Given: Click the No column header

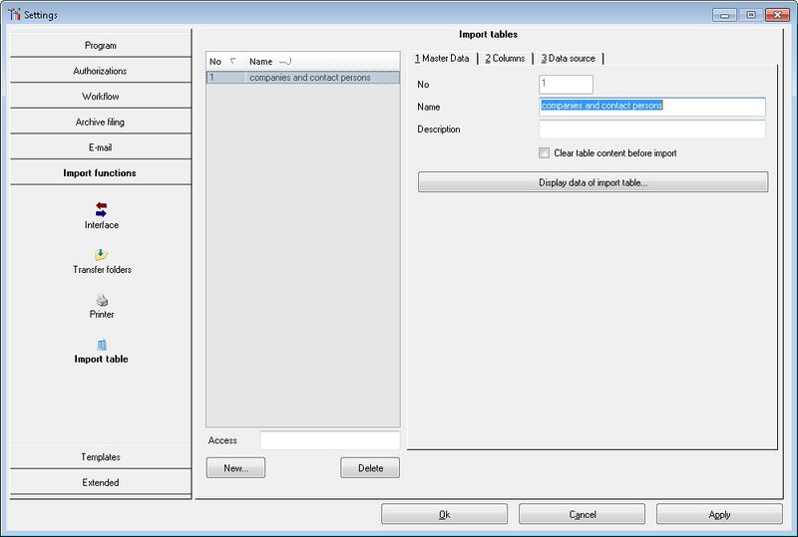Looking at the screenshot, I should coord(226,61).
